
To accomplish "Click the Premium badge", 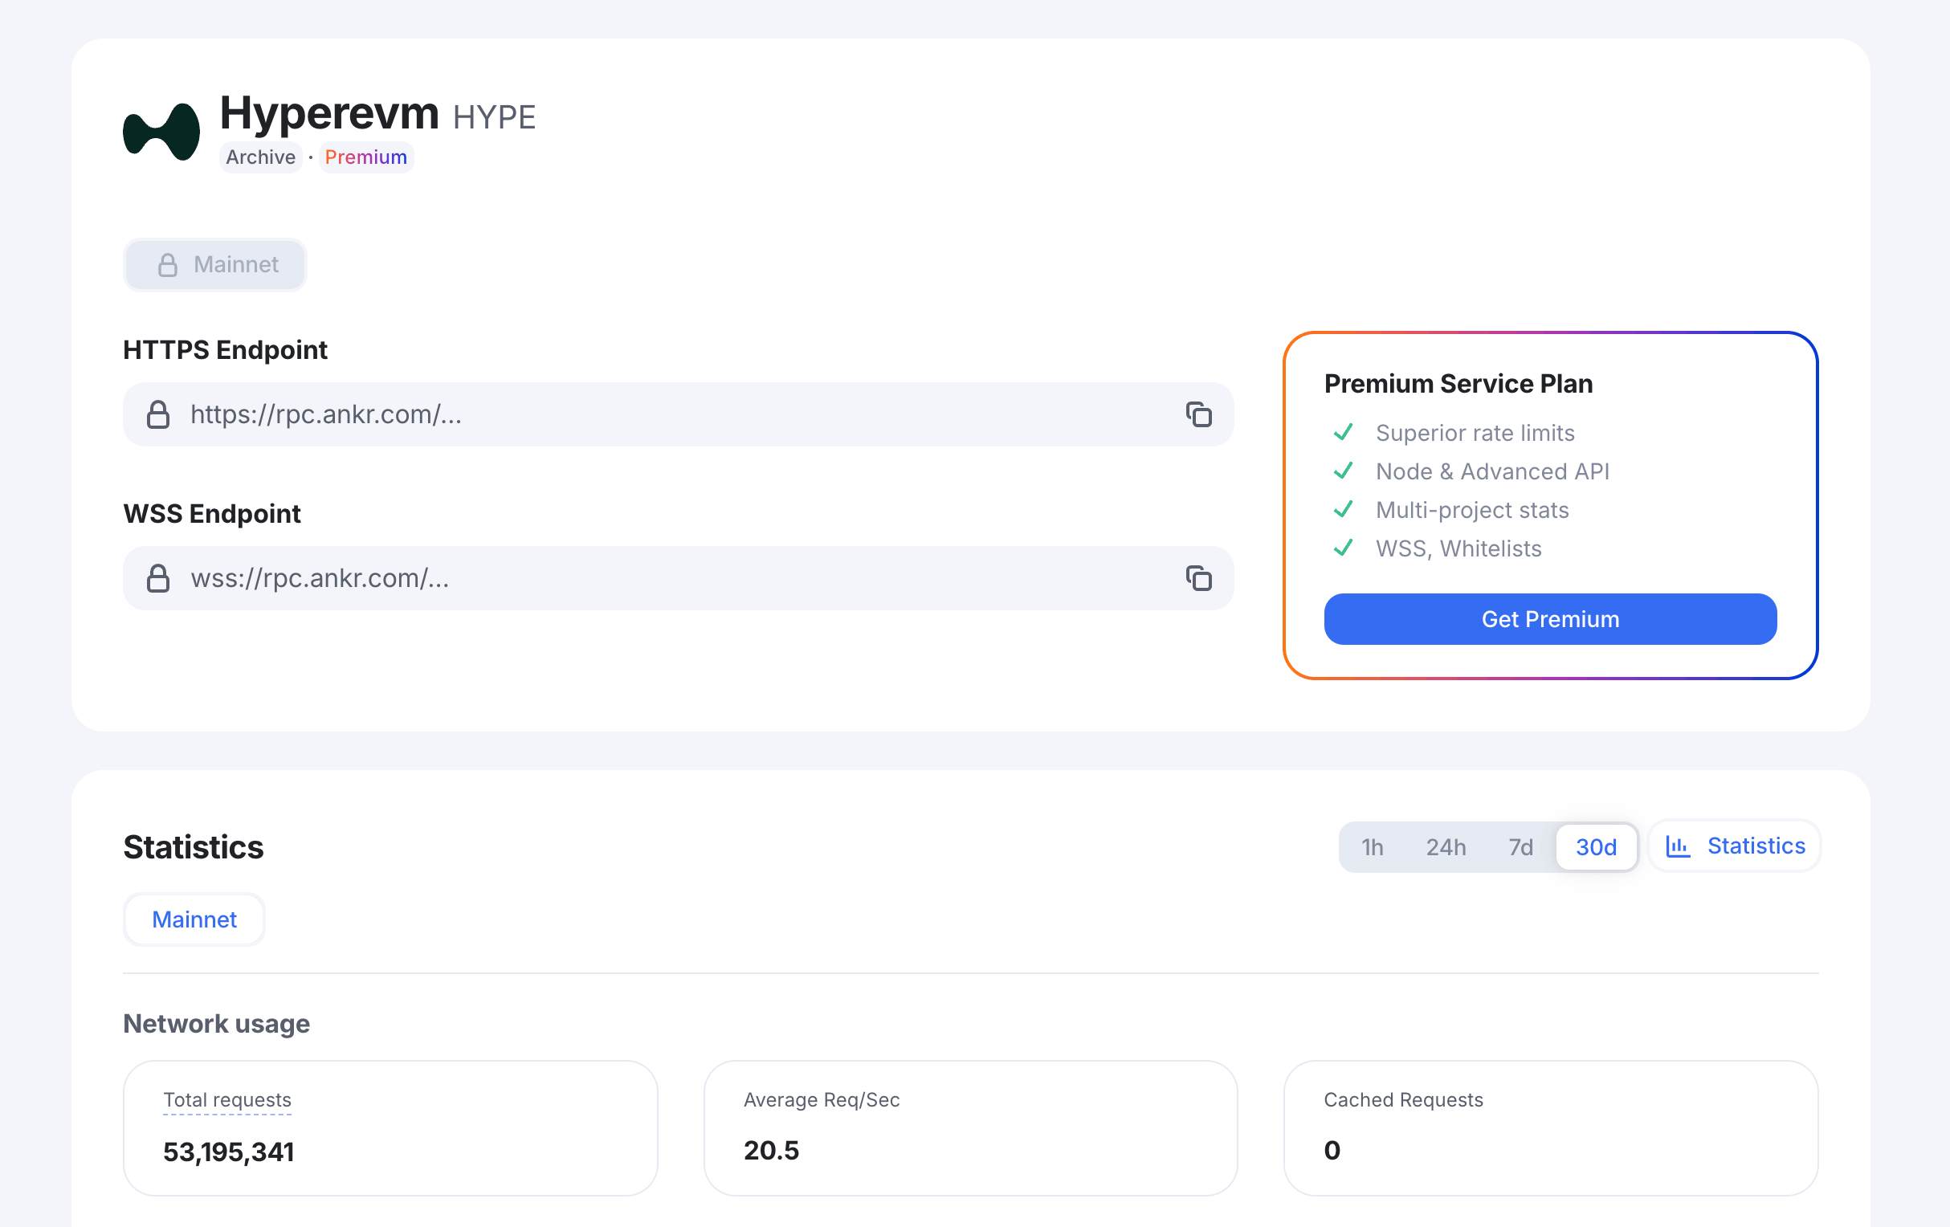I will [366, 157].
